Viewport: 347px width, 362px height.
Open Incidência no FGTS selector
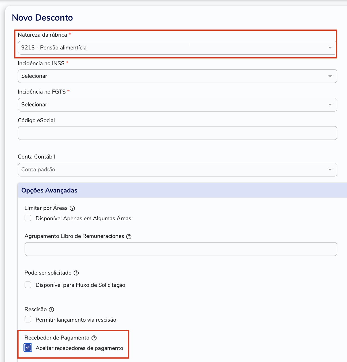(178, 105)
